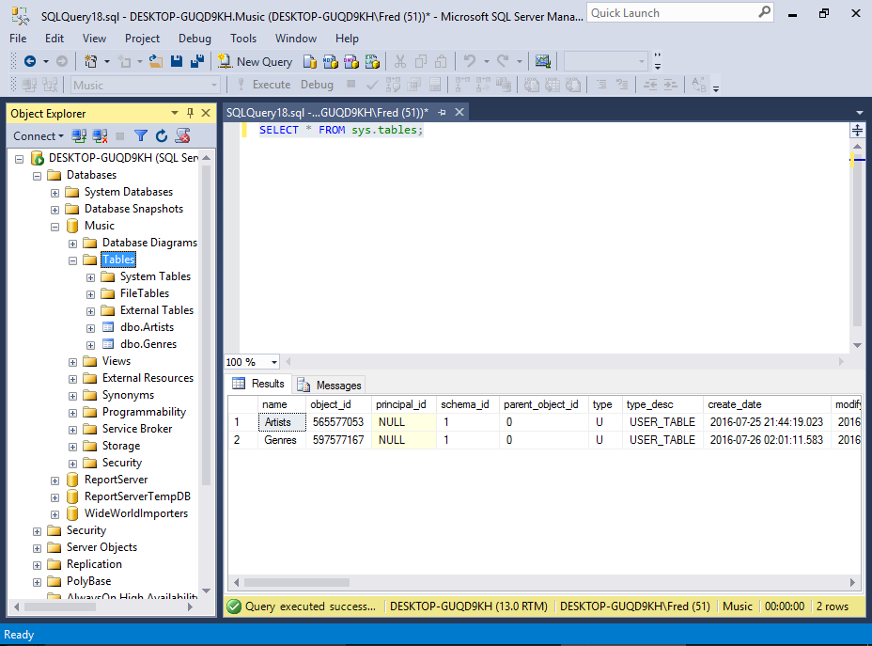Pin the SQLQuery18.sql document tab

point(442,112)
